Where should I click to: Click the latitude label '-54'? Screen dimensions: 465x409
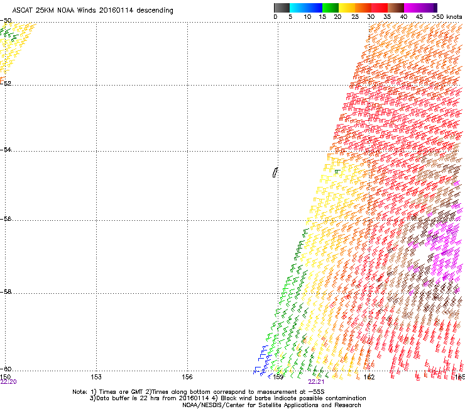(x=6, y=149)
